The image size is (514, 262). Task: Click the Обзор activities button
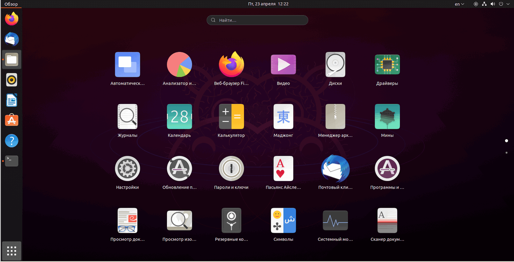click(x=11, y=4)
